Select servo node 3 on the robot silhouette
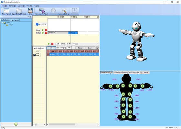Screen dimensions: 181x129 111,86
